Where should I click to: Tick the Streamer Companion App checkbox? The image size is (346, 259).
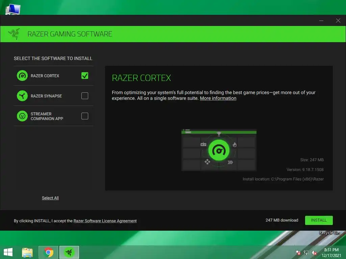(x=85, y=116)
